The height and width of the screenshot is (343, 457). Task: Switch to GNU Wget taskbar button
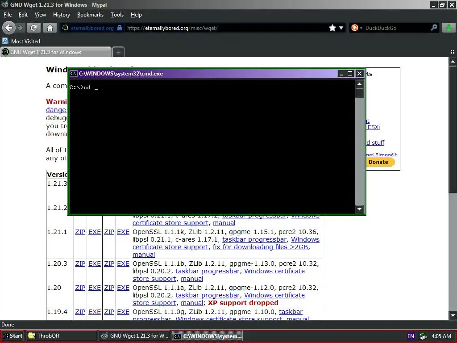pyautogui.click(x=134, y=336)
